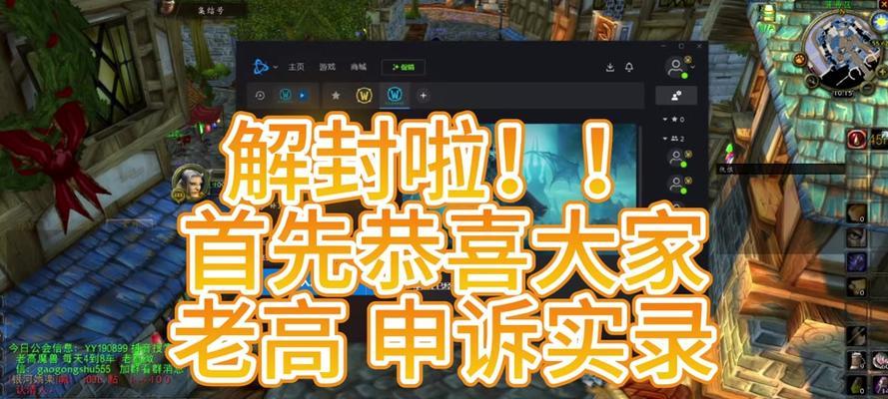Screen dimensions: 888x399
Task: Click the player portrait in WoW game
Action: 191,183
